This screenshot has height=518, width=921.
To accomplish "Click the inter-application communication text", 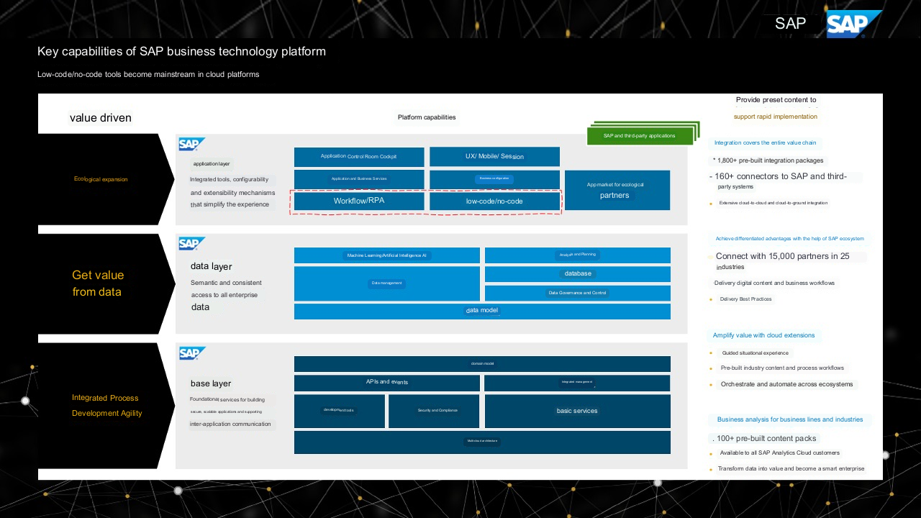I will point(230,424).
